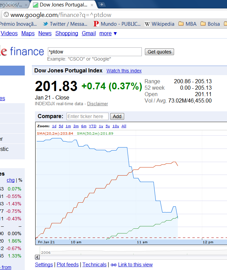
Task: Click the Open value 201.11
Action: coord(203,94)
